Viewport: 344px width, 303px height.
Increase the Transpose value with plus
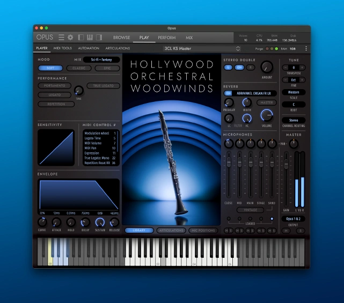(302, 68)
